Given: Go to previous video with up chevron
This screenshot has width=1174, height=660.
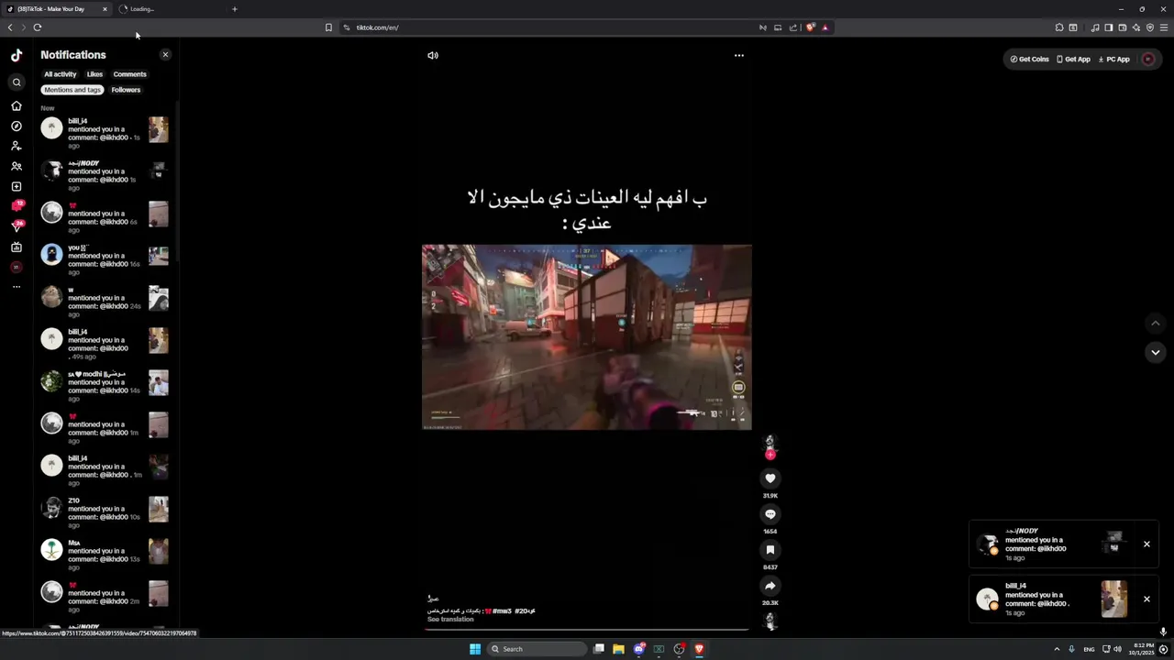Looking at the screenshot, I should (1156, 323).
